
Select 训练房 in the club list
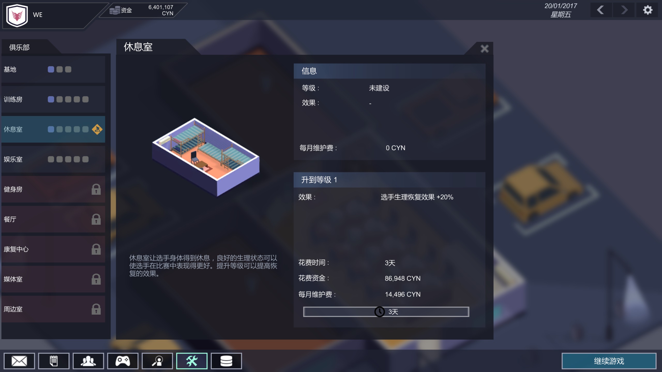tap(53, 99)
